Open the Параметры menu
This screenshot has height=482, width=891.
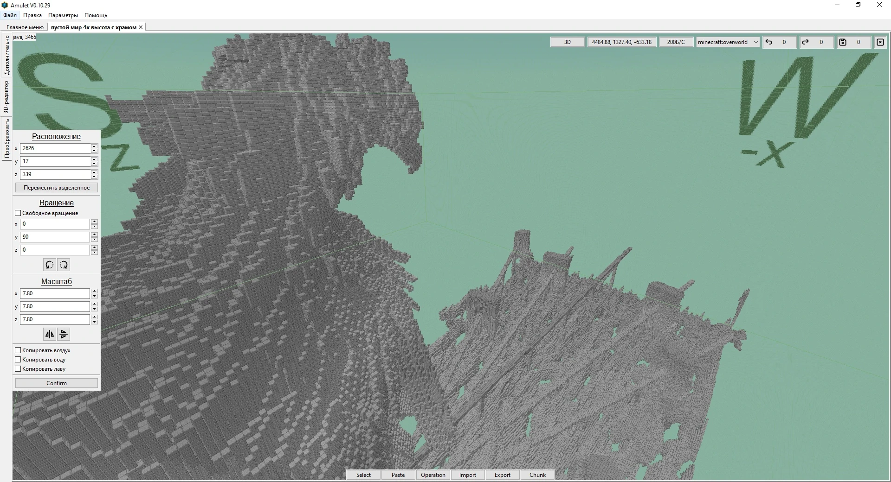point(63,15)
